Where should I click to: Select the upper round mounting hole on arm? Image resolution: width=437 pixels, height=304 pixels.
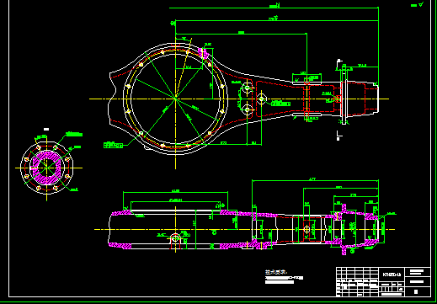247,88
